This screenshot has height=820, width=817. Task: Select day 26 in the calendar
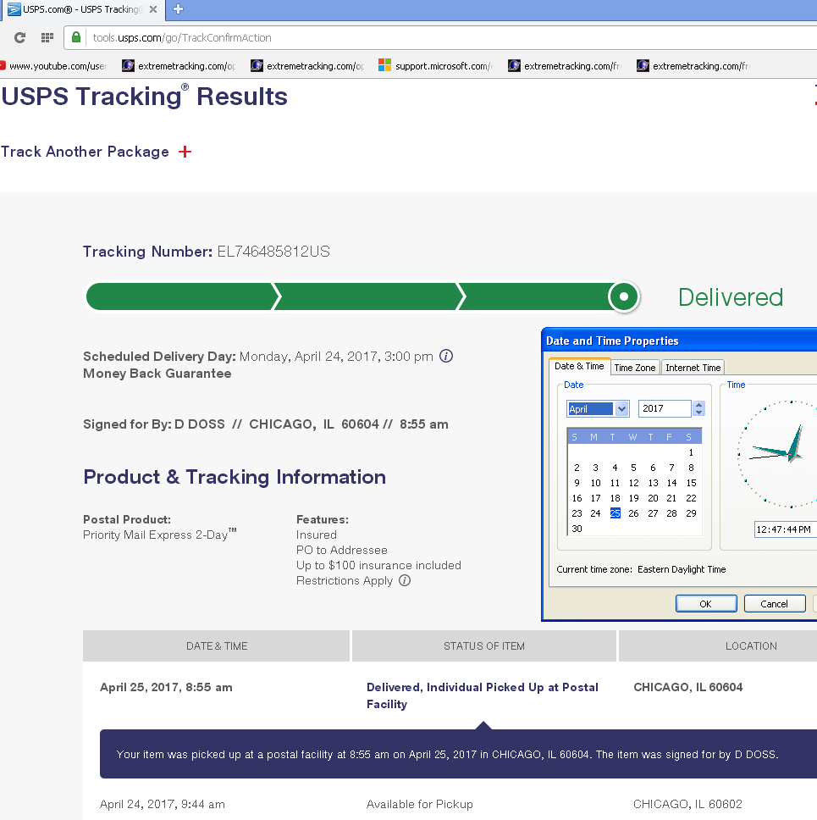[633, 513]
